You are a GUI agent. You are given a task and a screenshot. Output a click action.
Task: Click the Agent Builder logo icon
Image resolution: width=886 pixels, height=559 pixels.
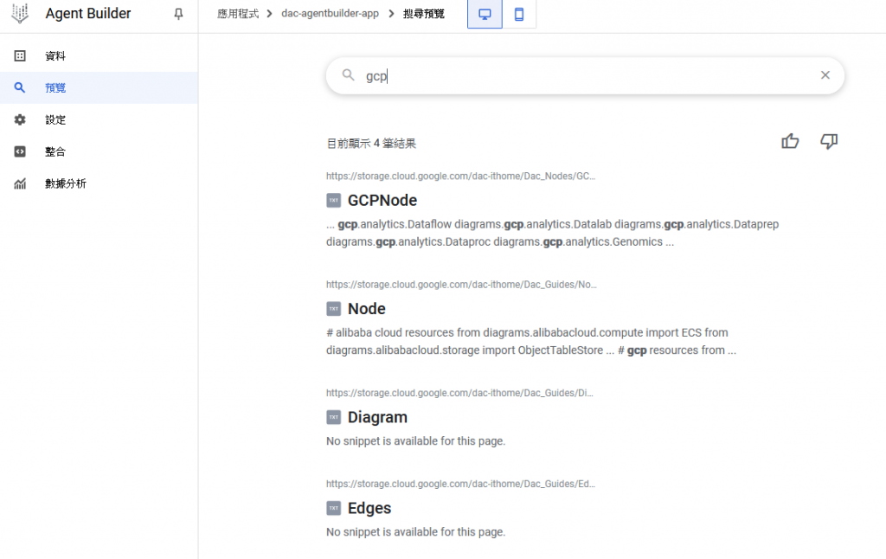tap(20, 13)
